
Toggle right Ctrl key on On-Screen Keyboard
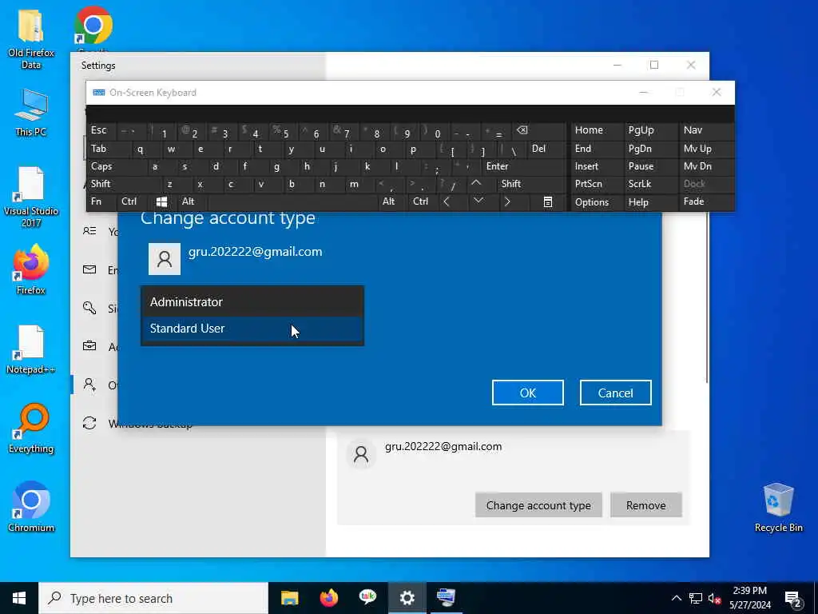point(424,201)
